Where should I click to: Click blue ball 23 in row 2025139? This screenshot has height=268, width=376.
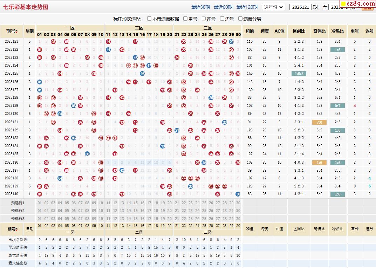tap(190, 186)
